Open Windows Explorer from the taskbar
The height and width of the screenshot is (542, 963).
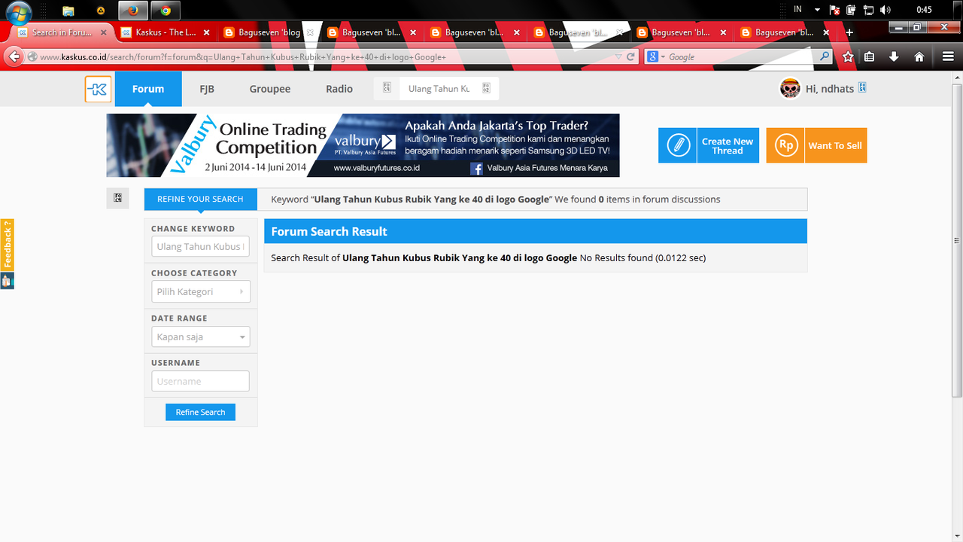(x=68, y=11)
